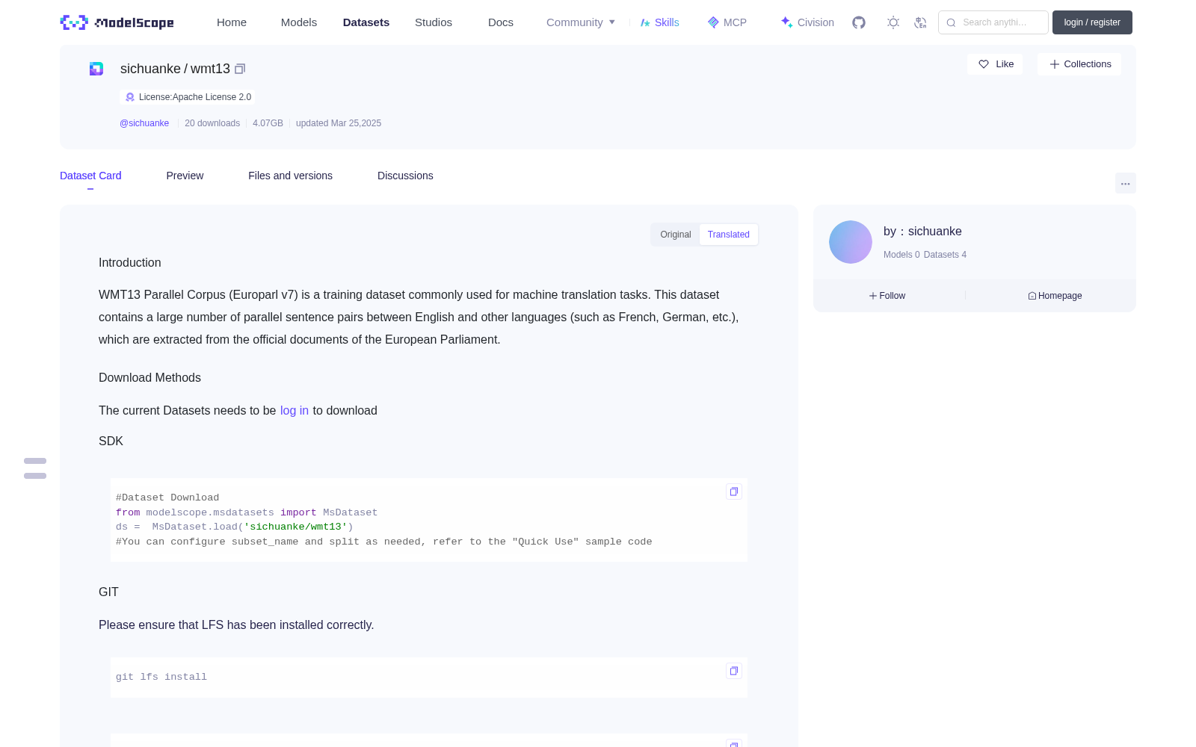Click the 'updated Mar 25,2025' text
Viewport: 1196px width, 747px height.
(339, 123)
